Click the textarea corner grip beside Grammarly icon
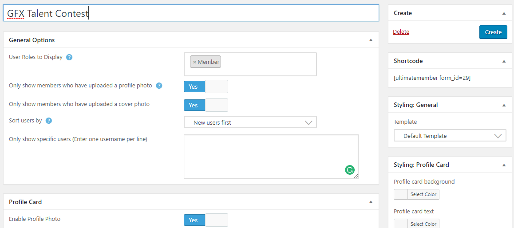 click(356, 176)
